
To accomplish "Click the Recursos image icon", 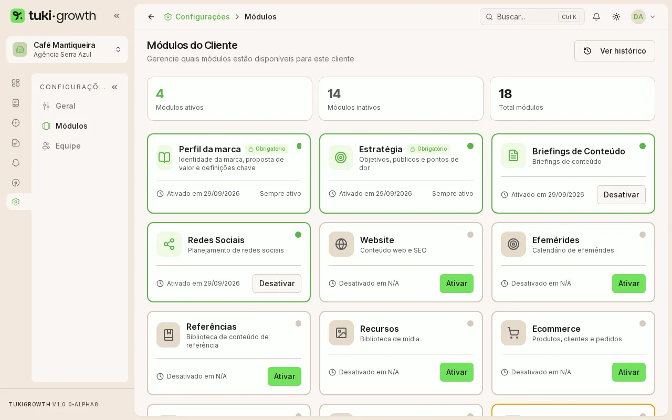I will pyautogui.click(x=341, y=333).
